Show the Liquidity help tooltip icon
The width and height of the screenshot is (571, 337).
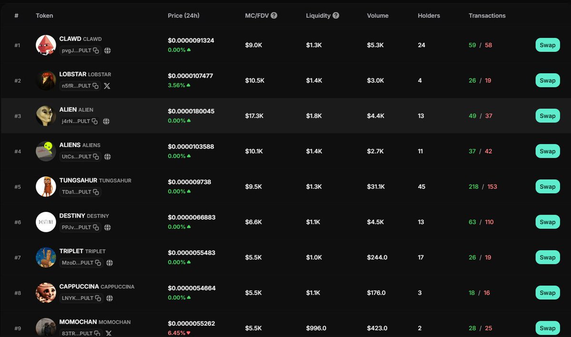336,15
